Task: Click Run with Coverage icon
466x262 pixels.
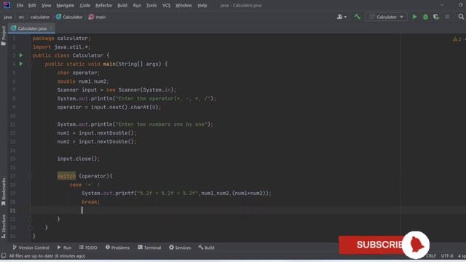Action: 436,17
